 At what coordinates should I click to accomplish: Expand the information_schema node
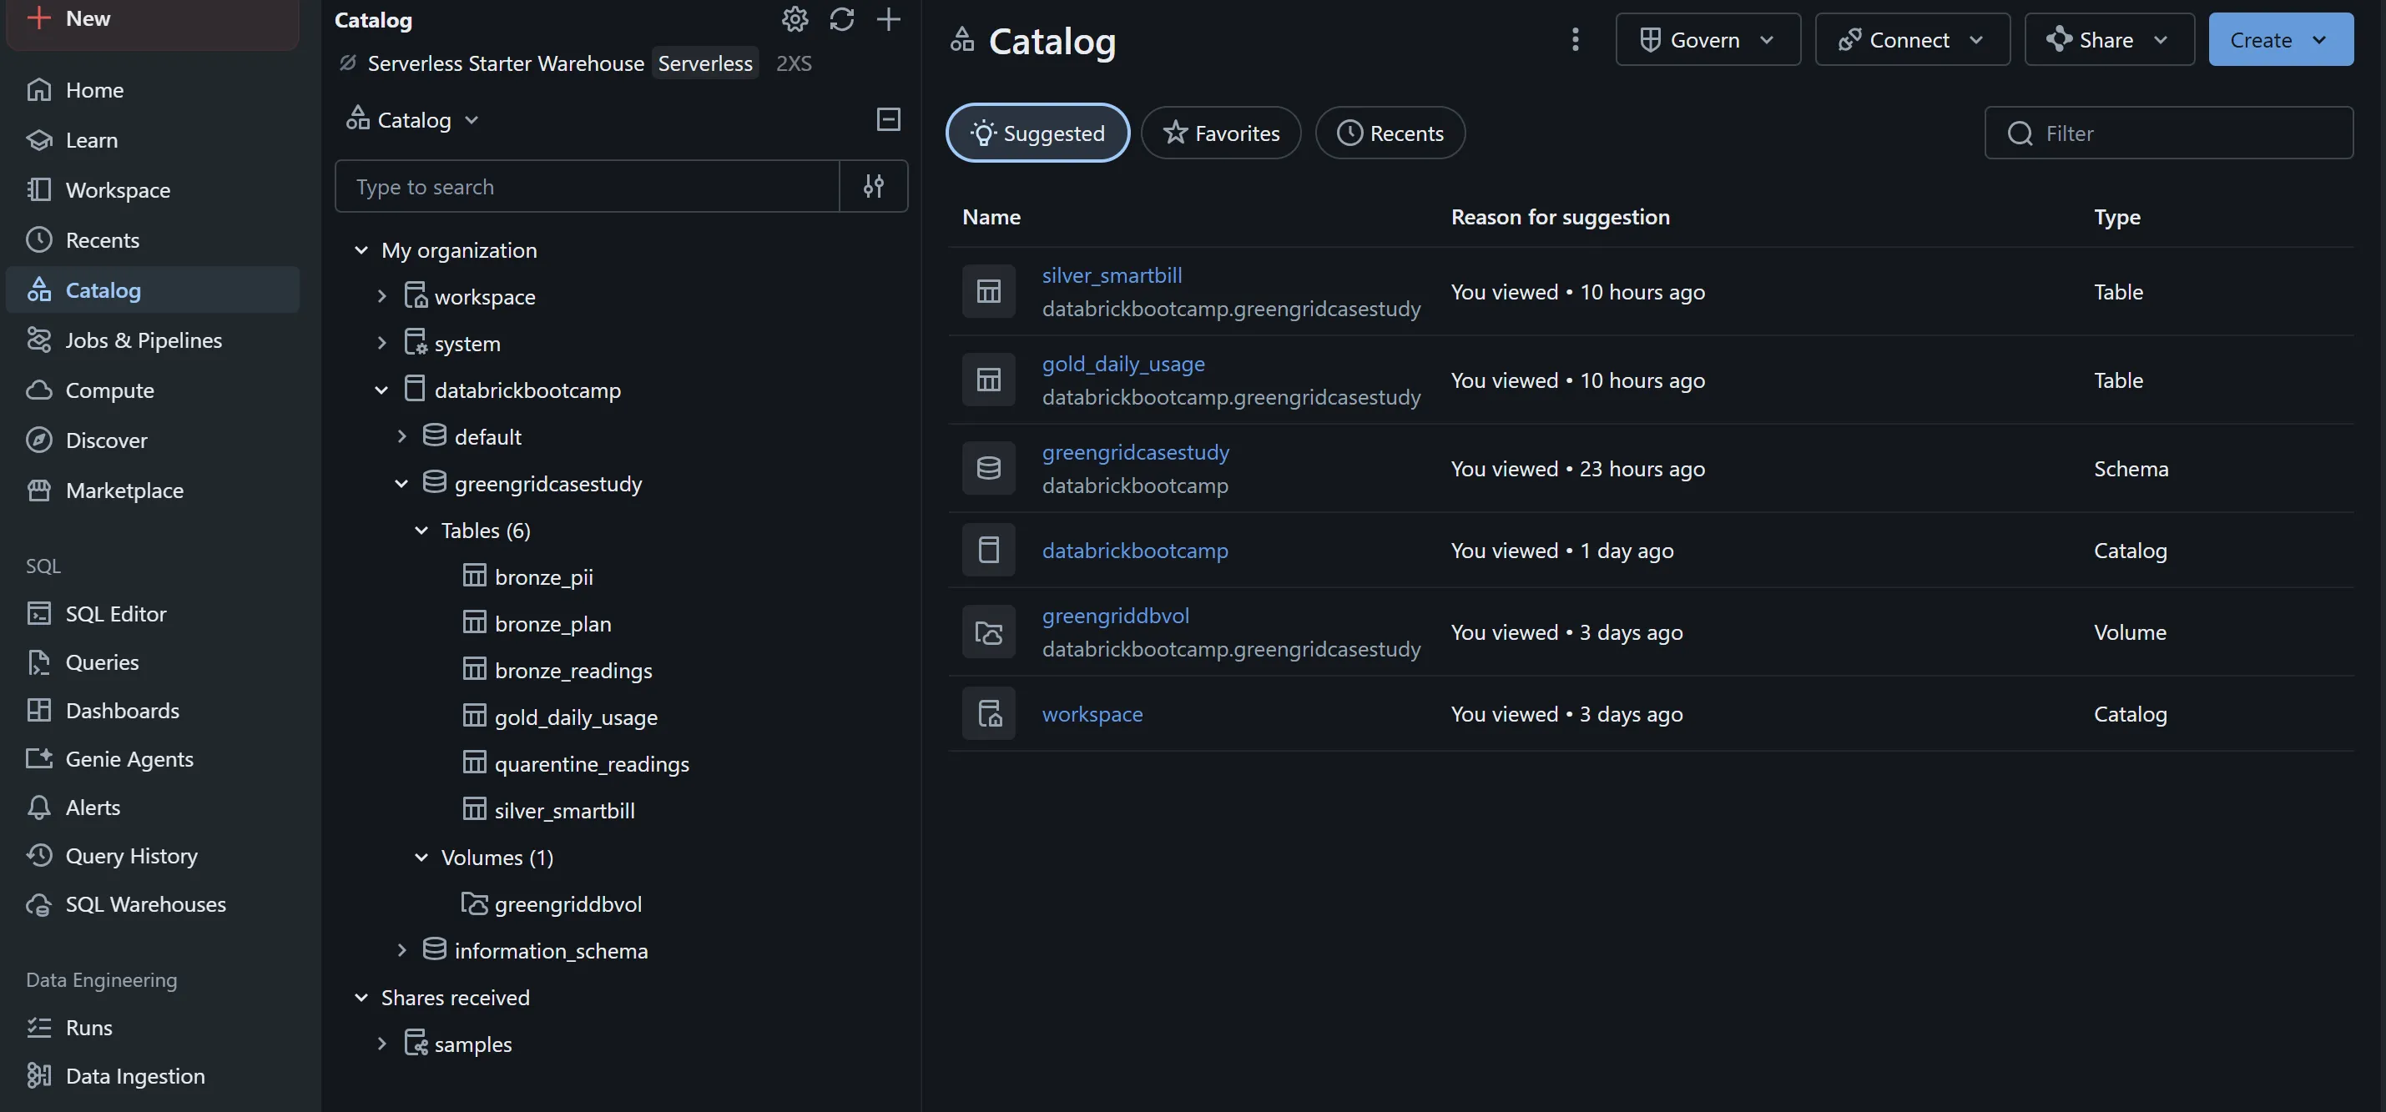pos(401,950)
